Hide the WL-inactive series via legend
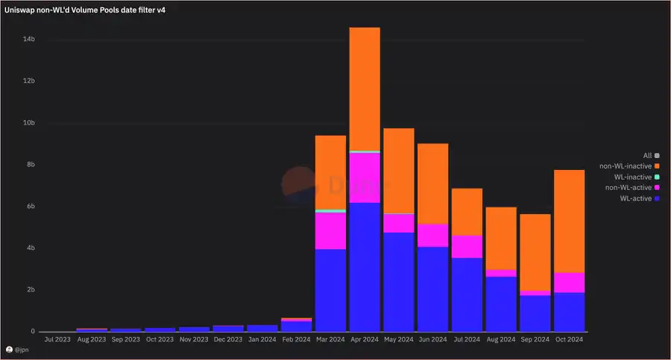The image size is (671, 360). click(631, 177)
